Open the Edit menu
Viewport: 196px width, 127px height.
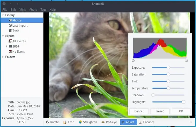click(13, 10)
